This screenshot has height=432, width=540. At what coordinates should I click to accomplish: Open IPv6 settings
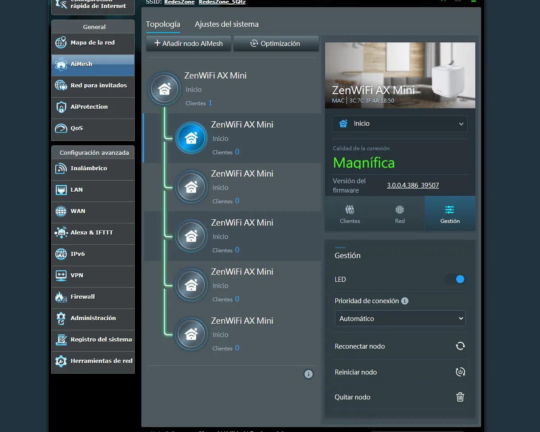93,255
